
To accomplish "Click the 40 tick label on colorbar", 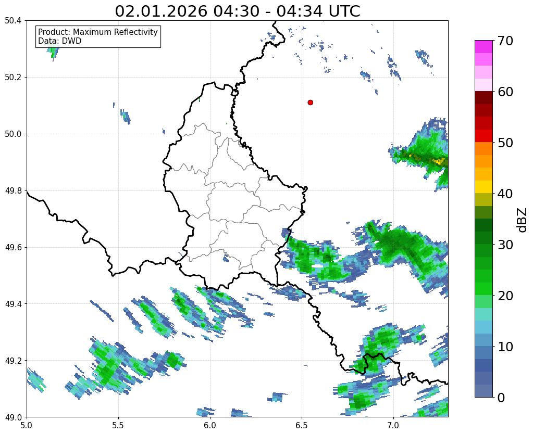I will click(504, 193).
